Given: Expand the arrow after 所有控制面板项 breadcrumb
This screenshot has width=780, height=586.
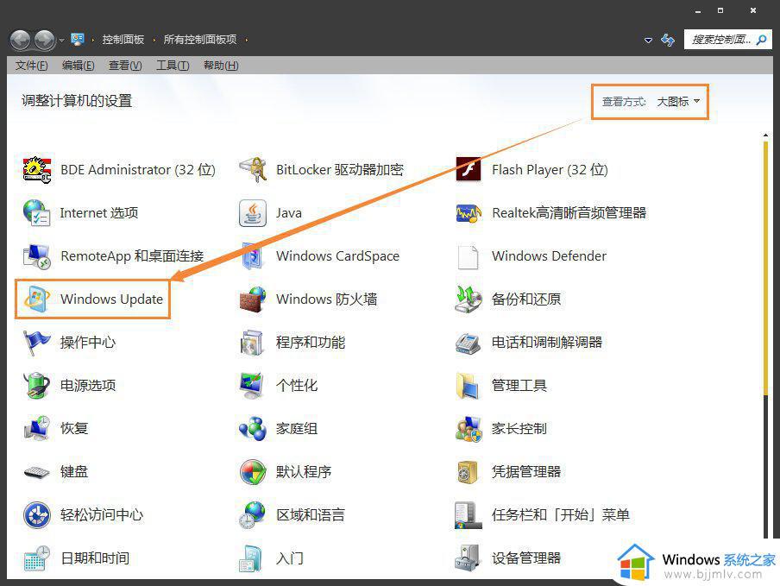Looking at the screenshot, I should (246, 40).
